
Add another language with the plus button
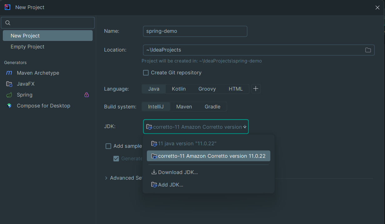[256, 89]
